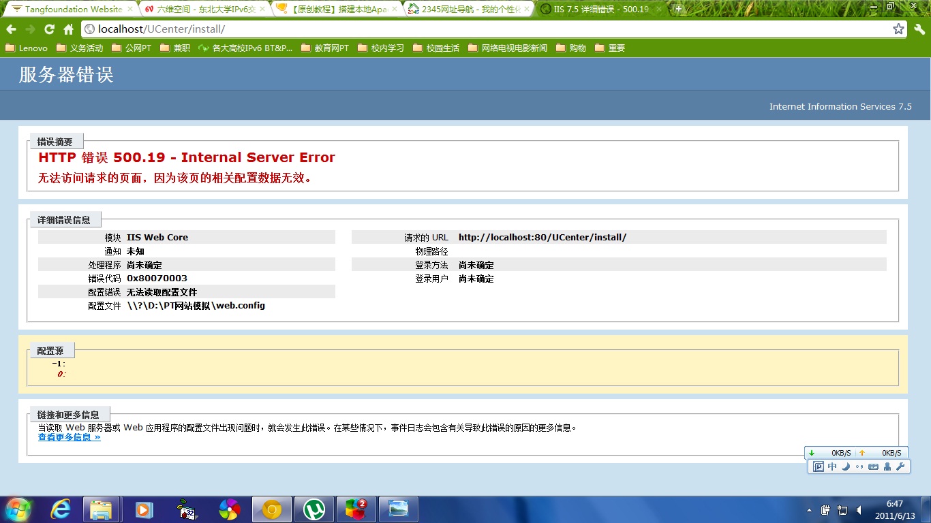
Task: Click the requested URL http://localhost:80/UCenter/install/
Action: point(543,238)
